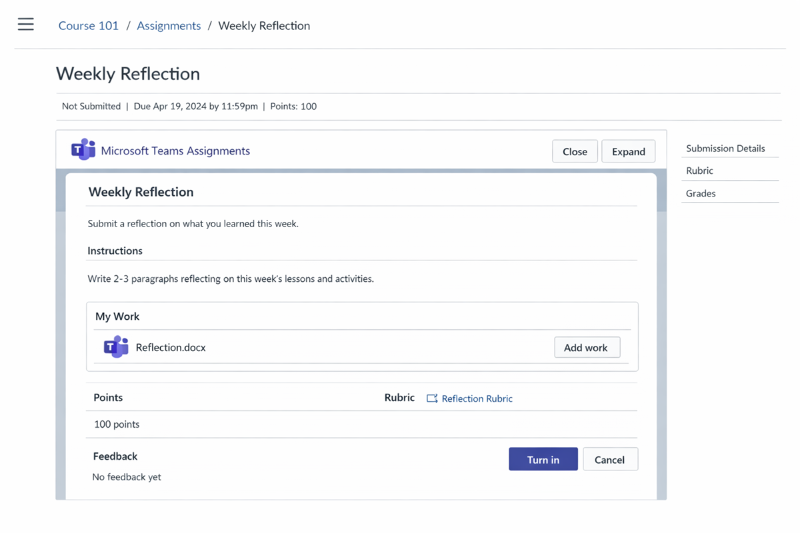The height and width of the screenshot is (533, 800).
Task: Turn in the assignment
Action: [543, 459]
